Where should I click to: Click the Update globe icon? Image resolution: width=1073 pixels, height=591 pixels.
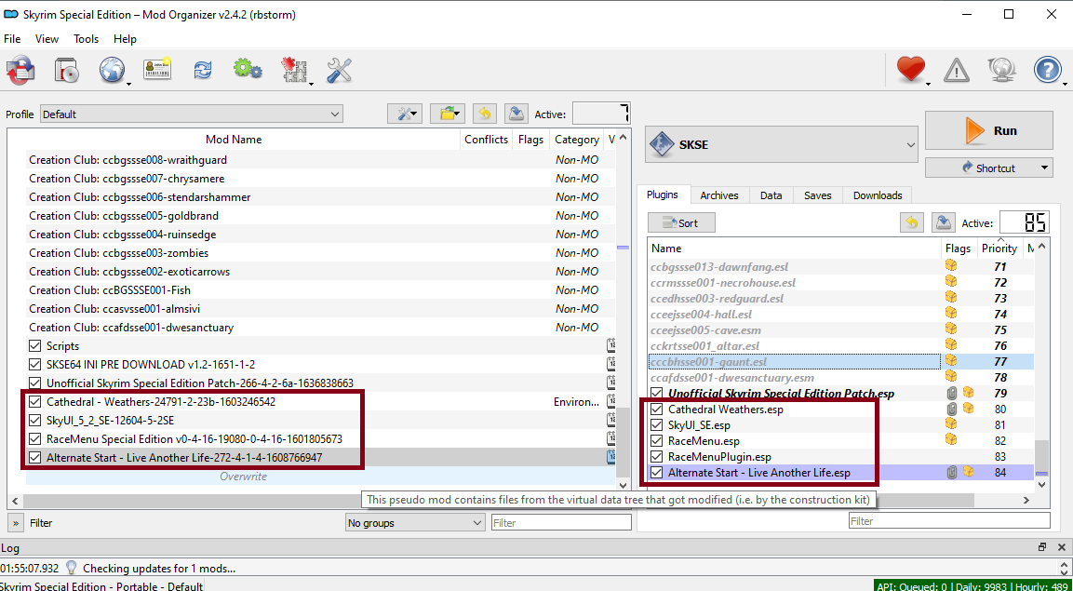(x=1001, y=70)
